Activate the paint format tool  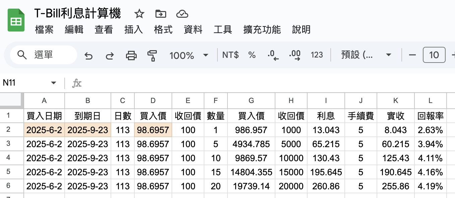click(x=152, y=56)
